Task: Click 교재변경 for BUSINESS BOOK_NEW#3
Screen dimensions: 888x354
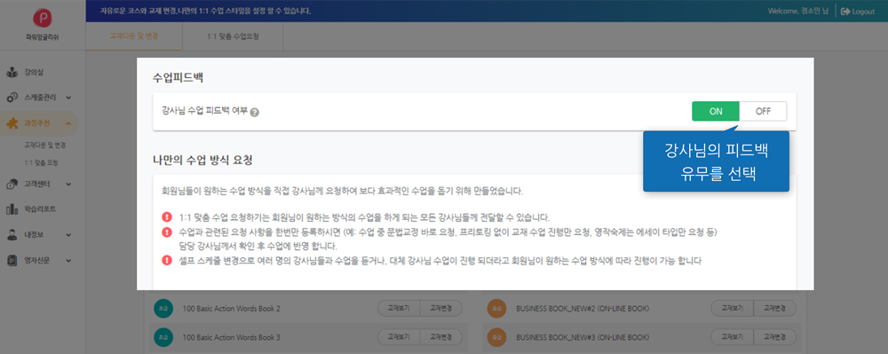Action: [774, 338]
